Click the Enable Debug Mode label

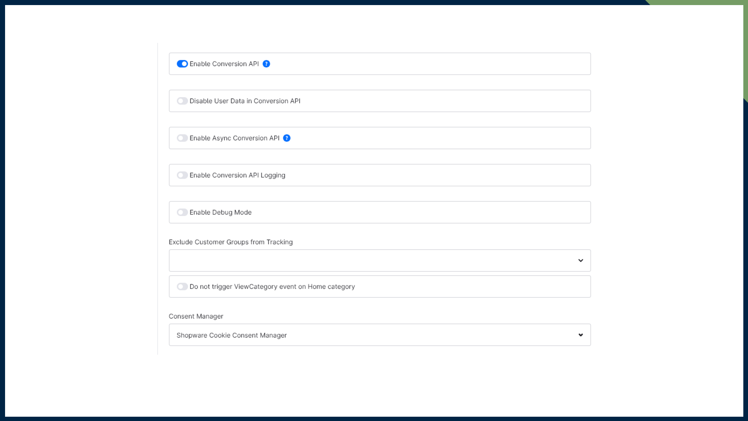point(221,212)
